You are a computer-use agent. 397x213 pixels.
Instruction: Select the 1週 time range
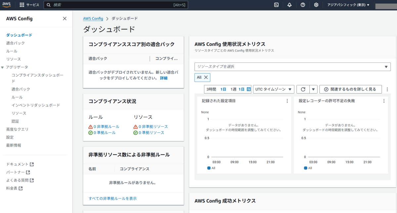[x=233, y=89]
